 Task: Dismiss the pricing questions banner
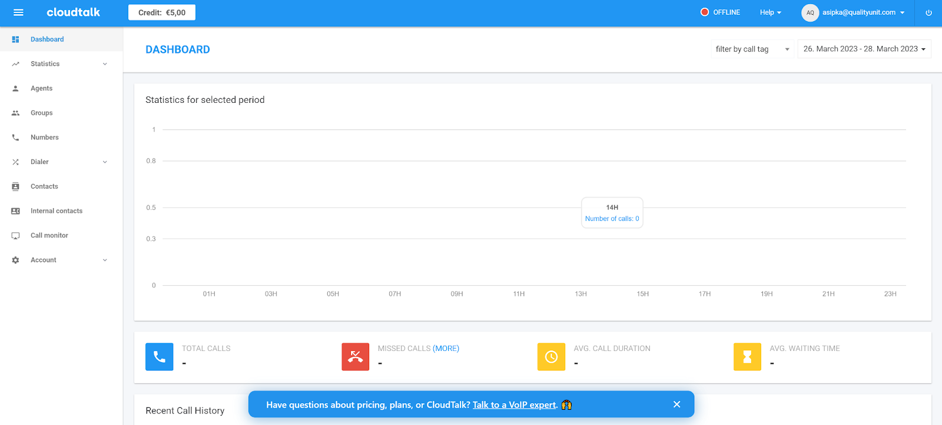(x=676, y=404)
